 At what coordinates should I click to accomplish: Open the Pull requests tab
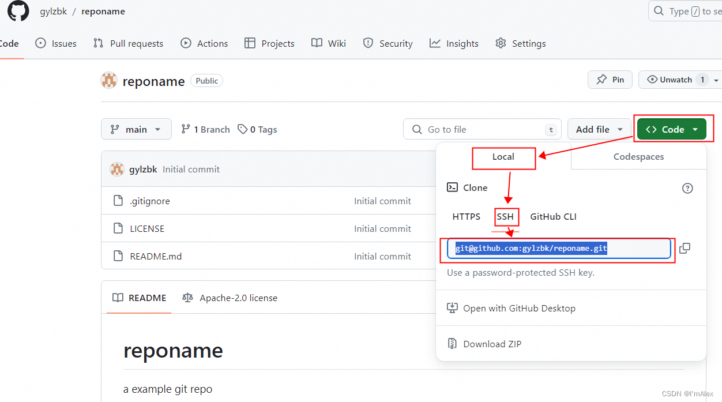(129, 43)
